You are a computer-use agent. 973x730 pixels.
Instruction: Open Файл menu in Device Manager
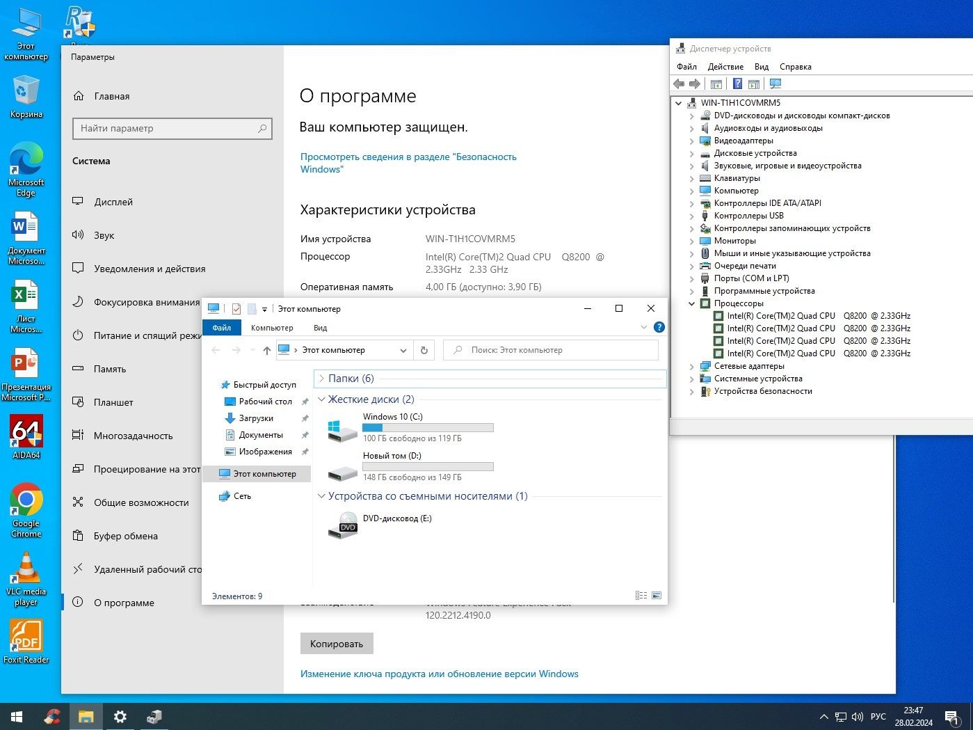point(686,67)
